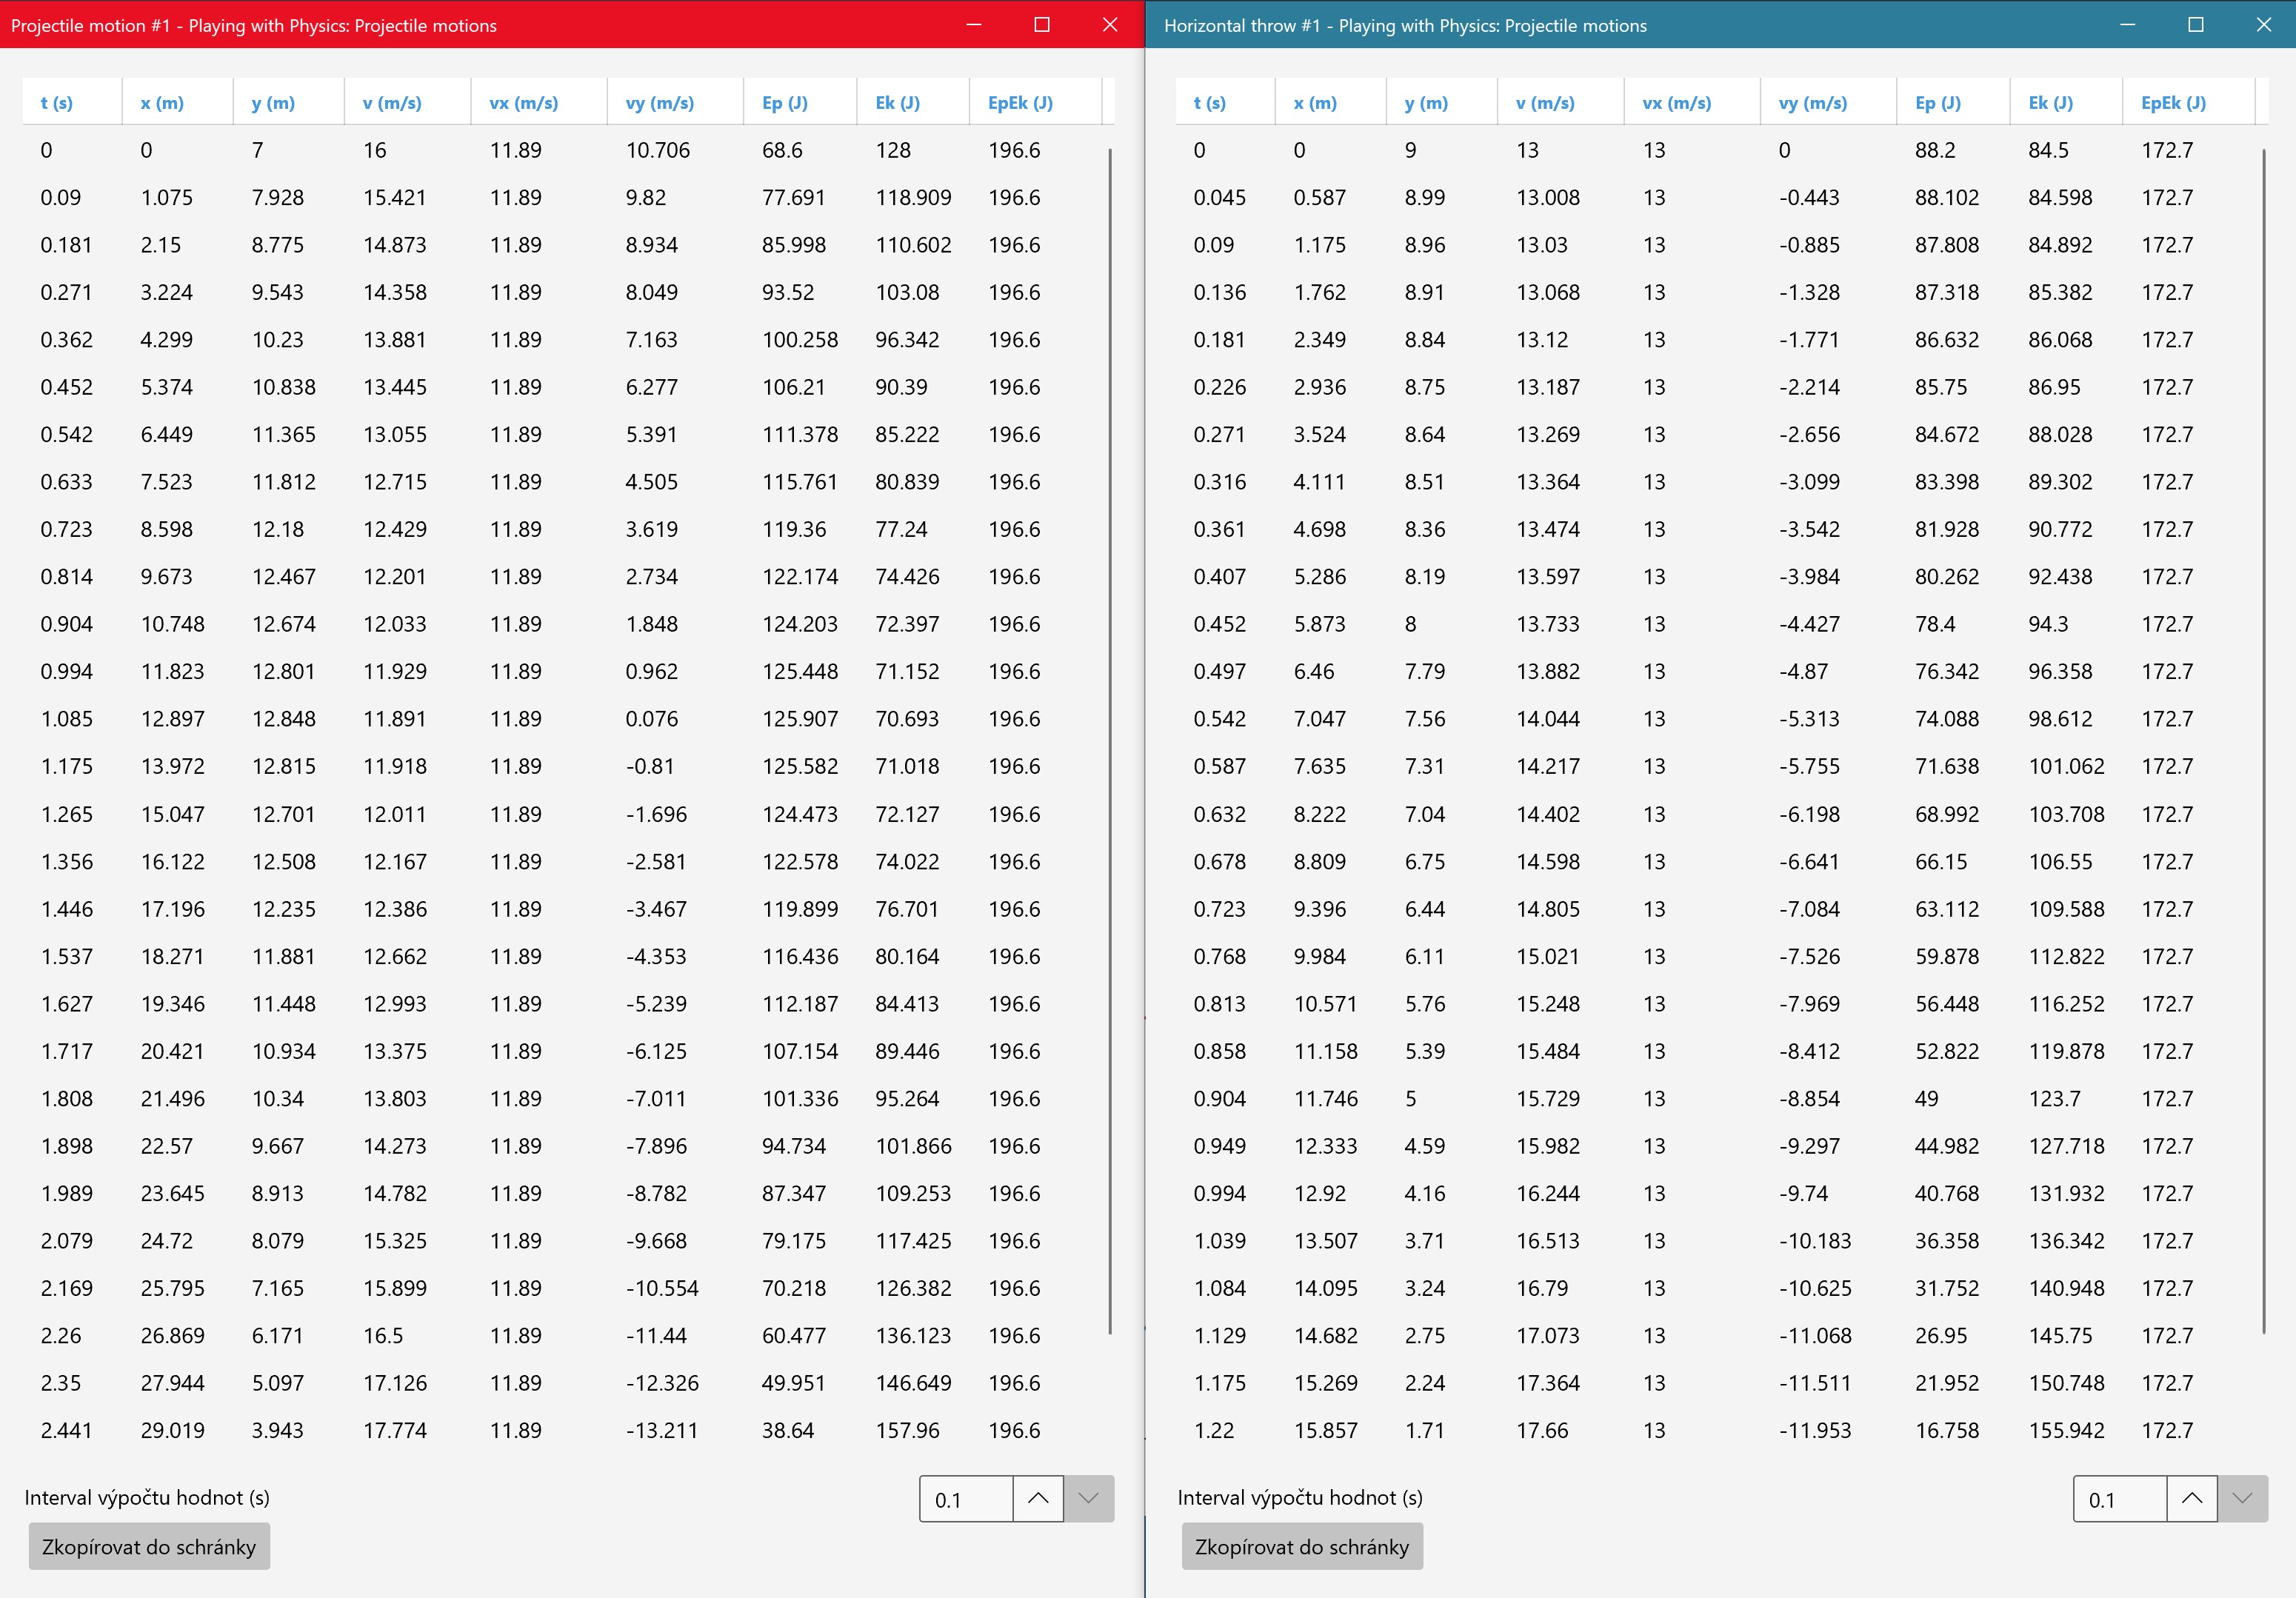Click the Ek (J) header in Horizontal throw table
This screenshot has width=2296, height=1598.
[x=2050, y=103]
